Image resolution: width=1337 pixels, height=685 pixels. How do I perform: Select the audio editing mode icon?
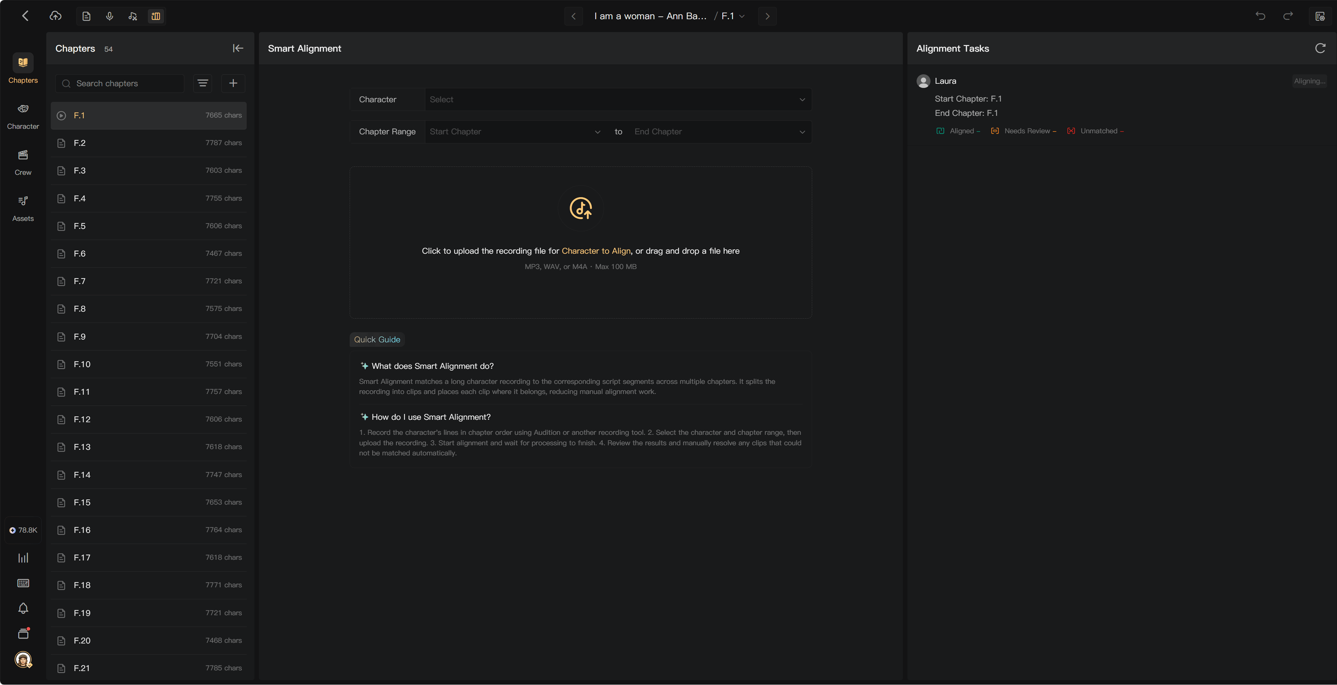click(133, 17)
